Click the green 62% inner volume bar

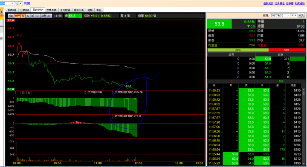click(238, 50)
